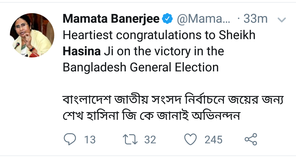Screen dimensions: 296x160
Task: Click Mamata Banerjee's profile picture
Action: tap(33, 34)
